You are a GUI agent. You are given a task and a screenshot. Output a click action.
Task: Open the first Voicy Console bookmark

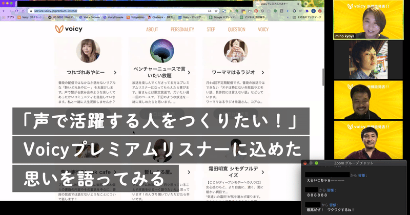point(89,17)
